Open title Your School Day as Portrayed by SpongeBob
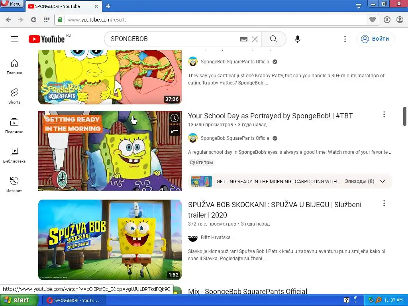The image size is (408, 306). coord(271,116)
